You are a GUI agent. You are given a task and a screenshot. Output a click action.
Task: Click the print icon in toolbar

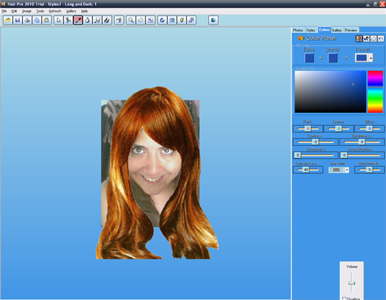click(27, 20)
